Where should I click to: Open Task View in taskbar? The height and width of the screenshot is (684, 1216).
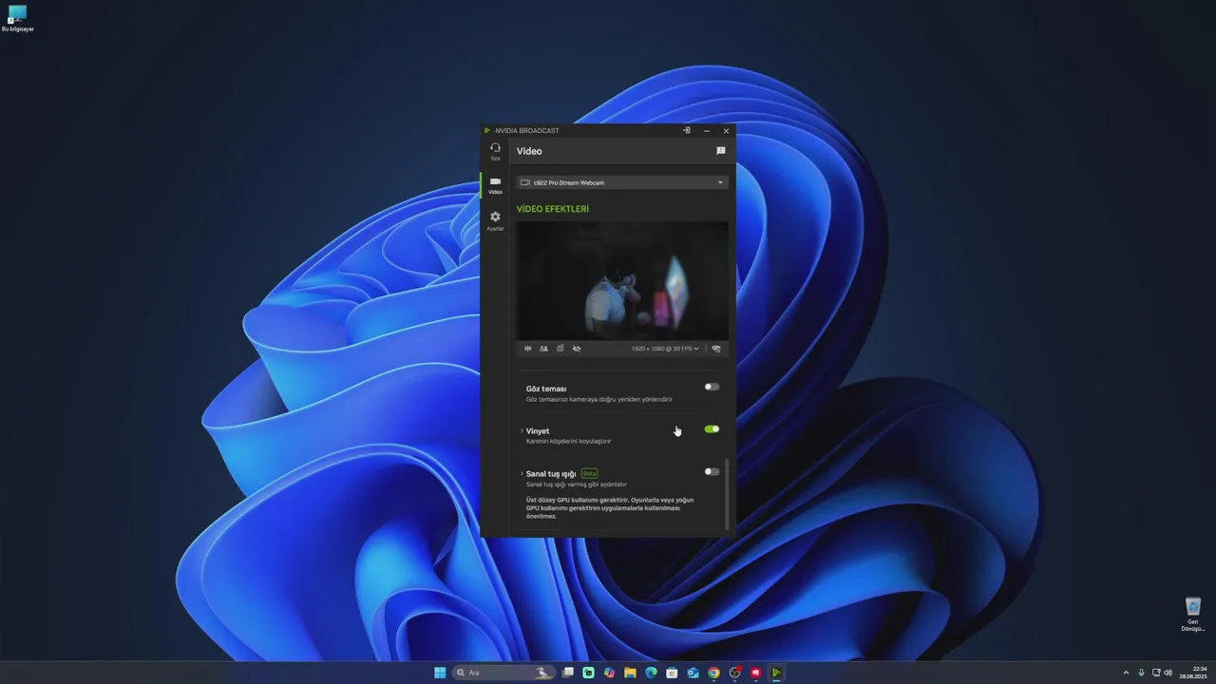point(568,673)
